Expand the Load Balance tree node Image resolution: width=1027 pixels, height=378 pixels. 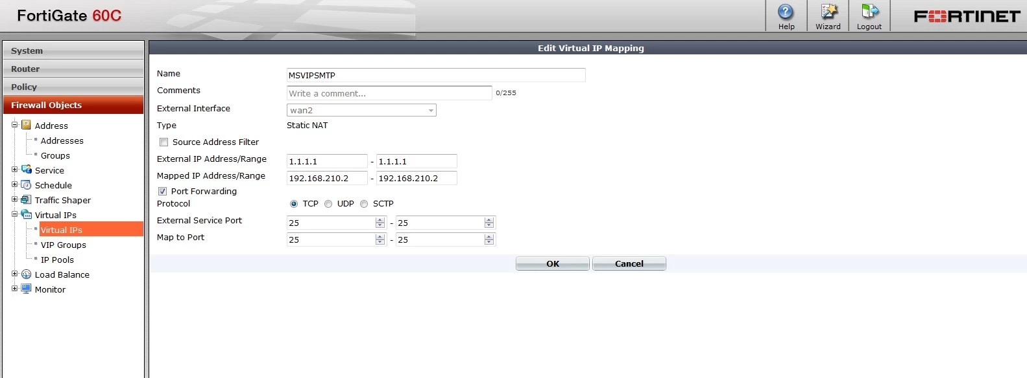coord(14,273)
